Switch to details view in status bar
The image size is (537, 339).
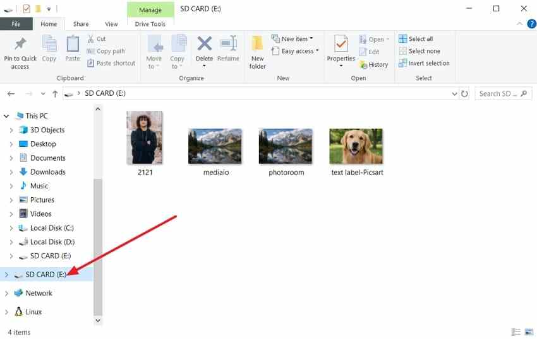[x=516, y=331]
